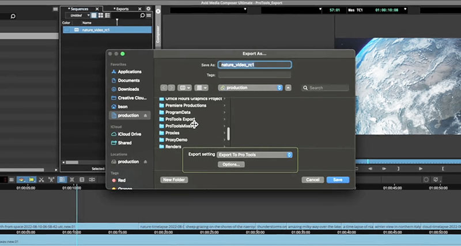461x246 pixels.
Task: Select the nature_video_rc1 sequence in bin
Action: click(x=107, y=30)
